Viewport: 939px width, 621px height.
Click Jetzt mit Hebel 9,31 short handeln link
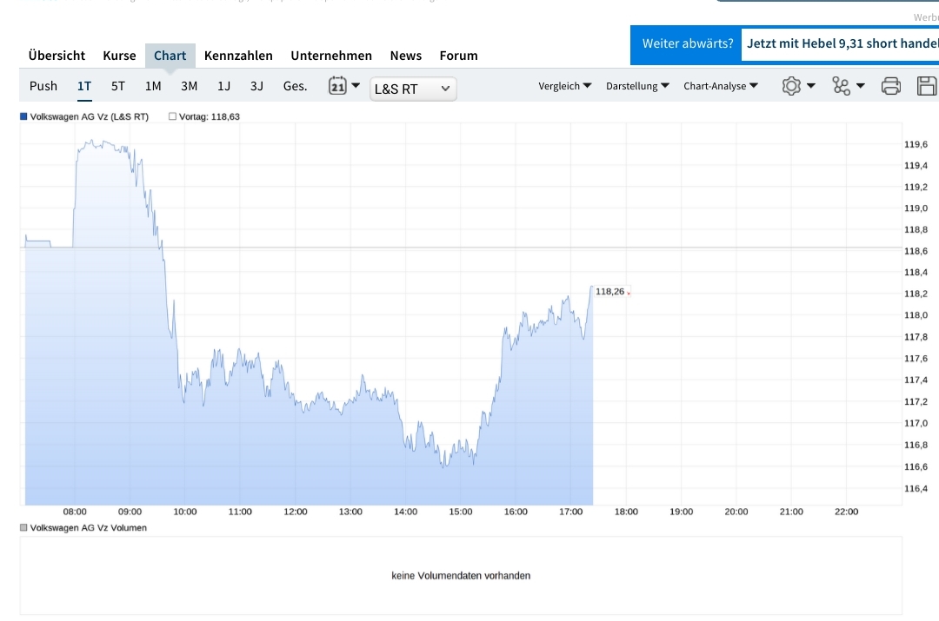(842, 43)
